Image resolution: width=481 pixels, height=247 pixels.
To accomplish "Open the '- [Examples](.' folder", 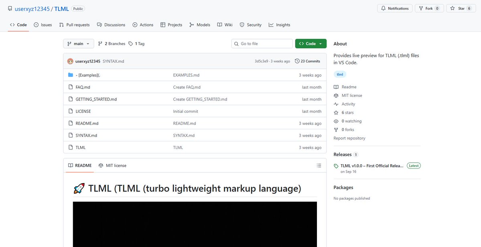I will point(88,75).
